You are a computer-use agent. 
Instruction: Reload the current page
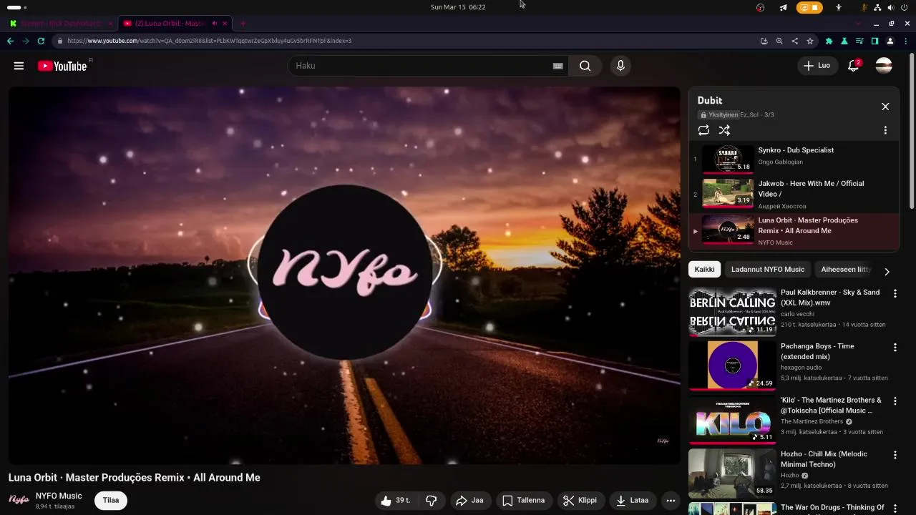(41, 41)
